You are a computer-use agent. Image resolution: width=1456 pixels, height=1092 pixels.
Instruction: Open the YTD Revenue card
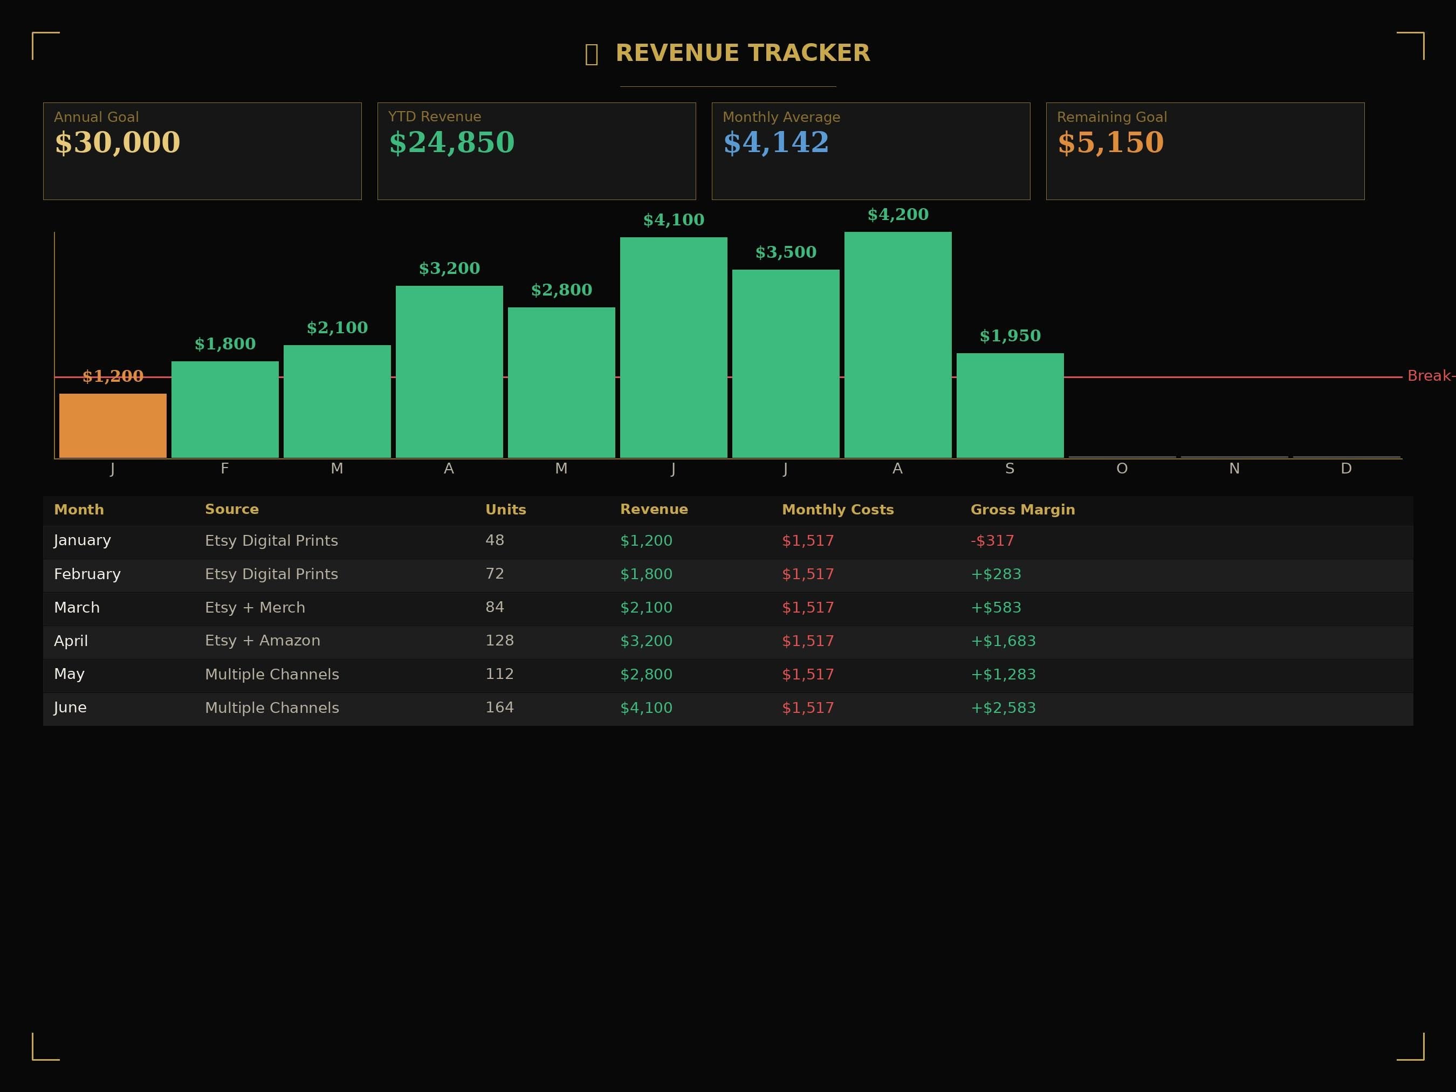click(537, 151)
